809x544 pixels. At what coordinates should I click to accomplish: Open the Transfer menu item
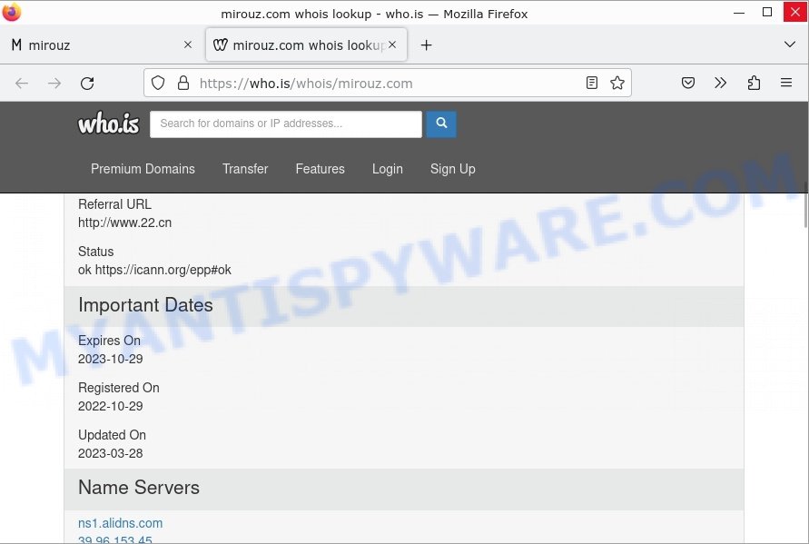tap(245, 169)
